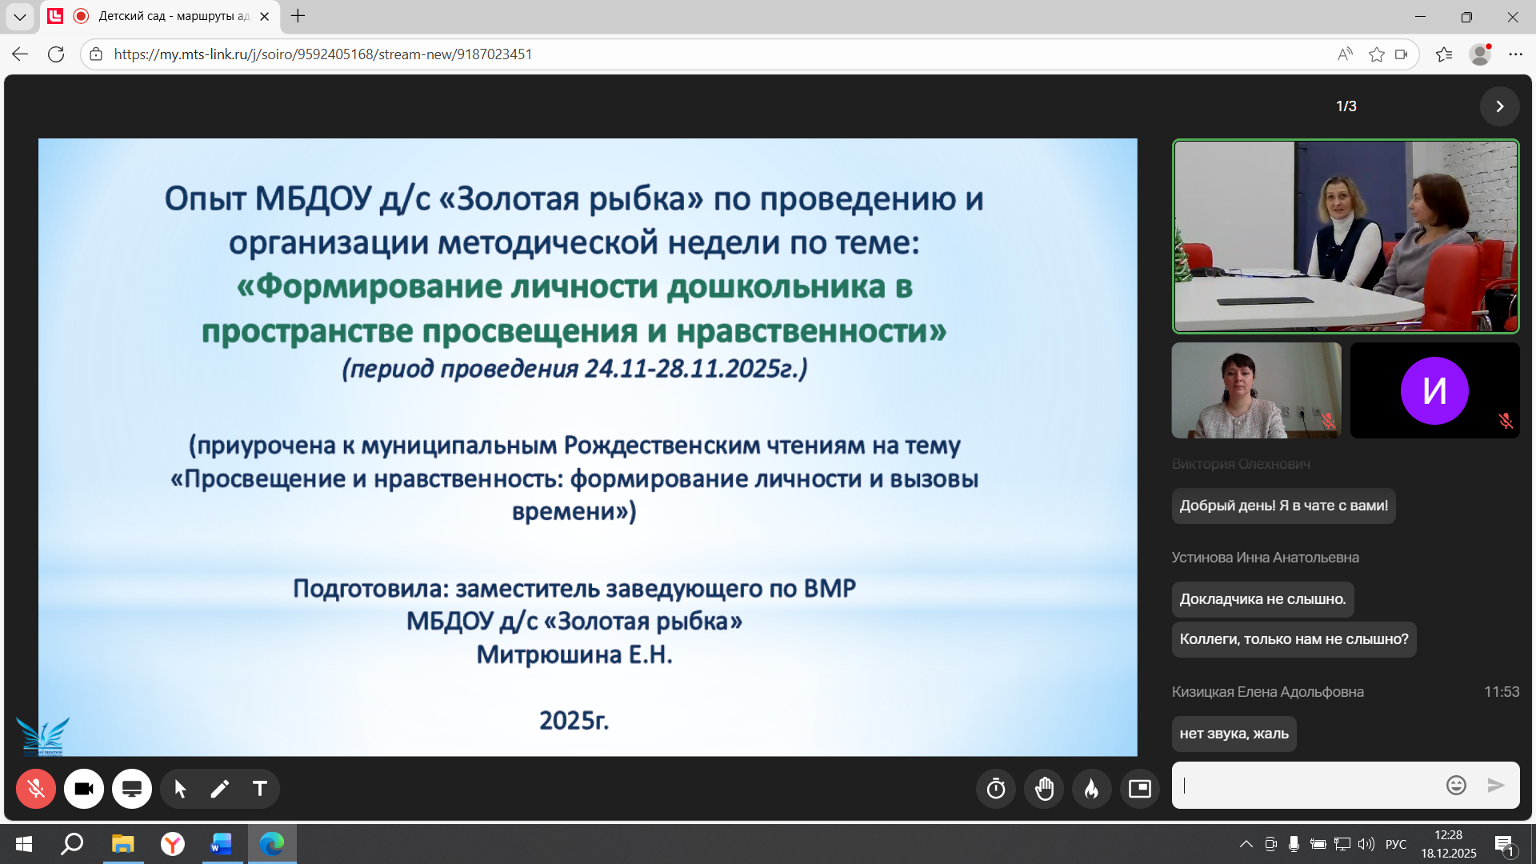Screen dimensions: 1536x864
Task: Click the flame reaction icon
Action: click(x=1092, y=789)
